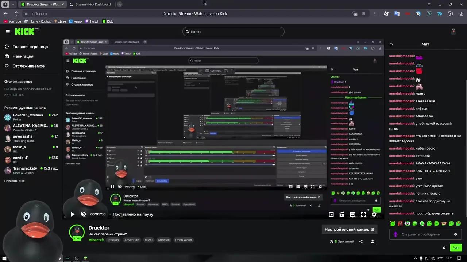Screen dimensions: 467x262
Task: Open Trainwreckstv recommended channel
Action: tap(31, 171)
